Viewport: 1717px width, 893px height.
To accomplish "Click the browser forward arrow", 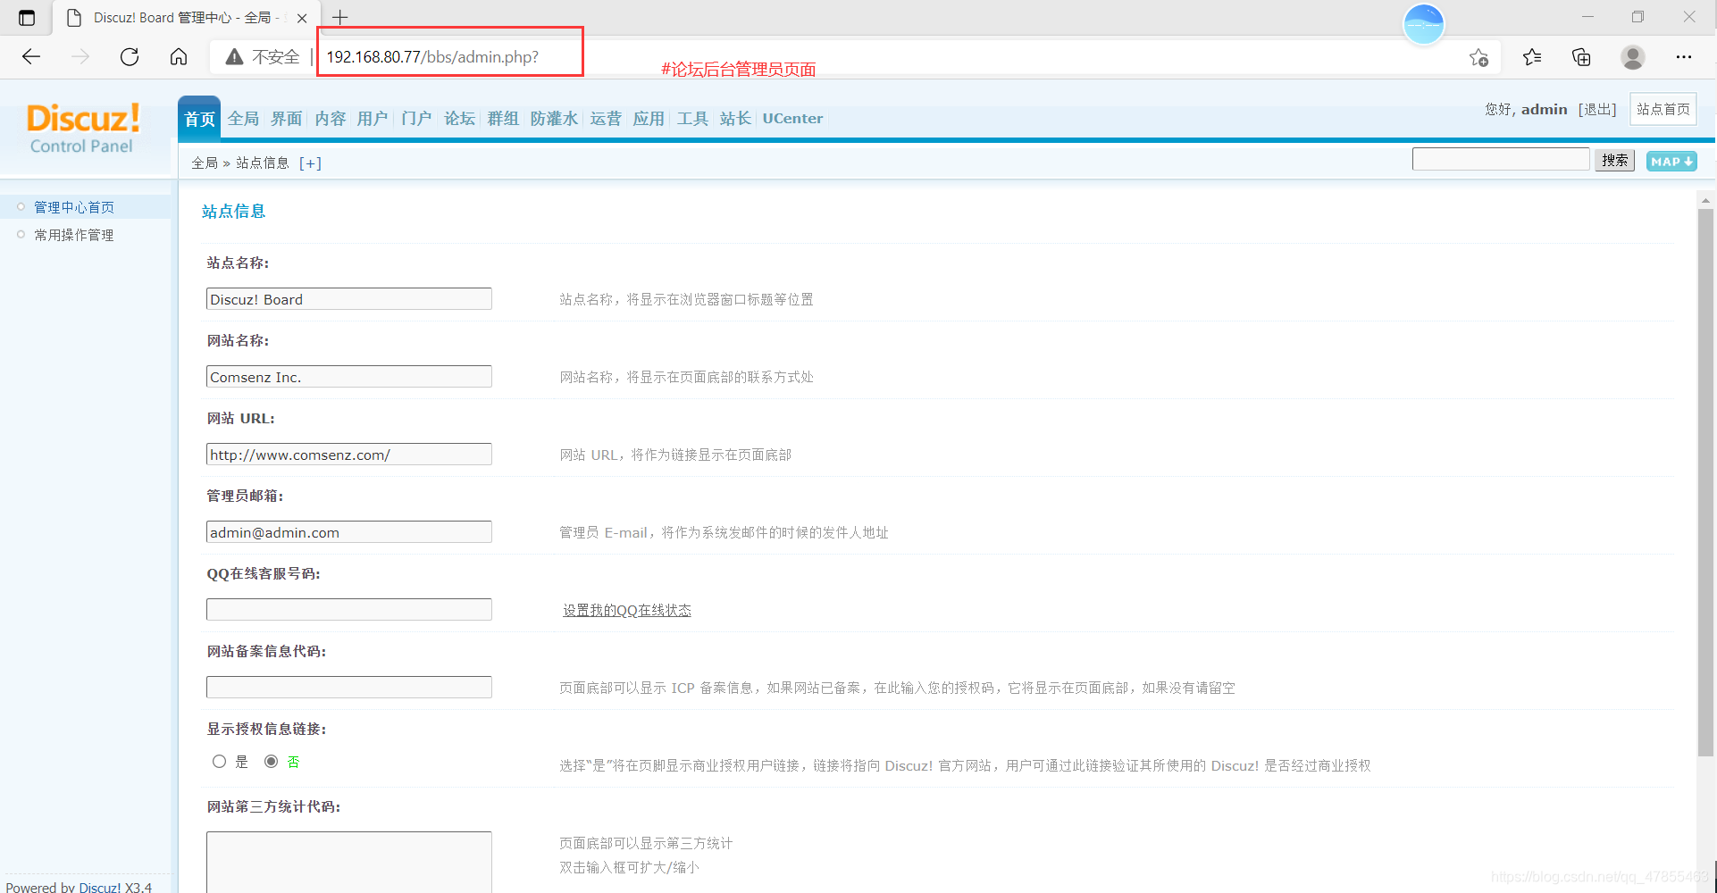I will [x=80, y=57].
